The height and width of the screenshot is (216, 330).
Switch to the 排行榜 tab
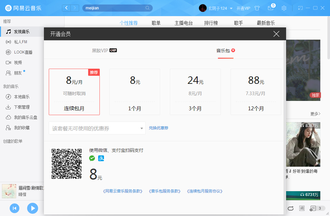(x=211, y=23)
